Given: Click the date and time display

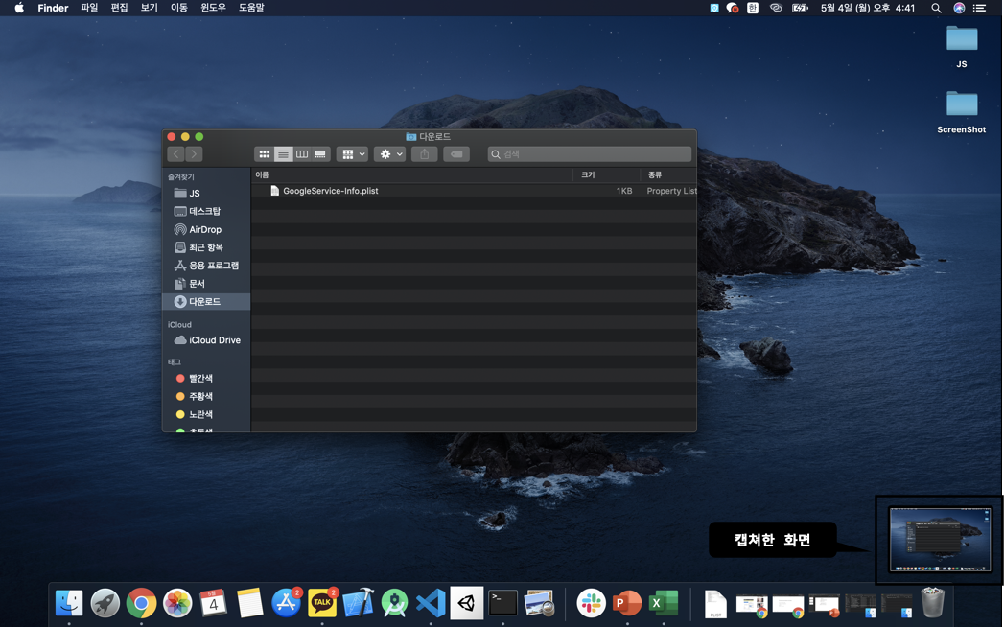Looking at the screenshot, I should 868,8.
